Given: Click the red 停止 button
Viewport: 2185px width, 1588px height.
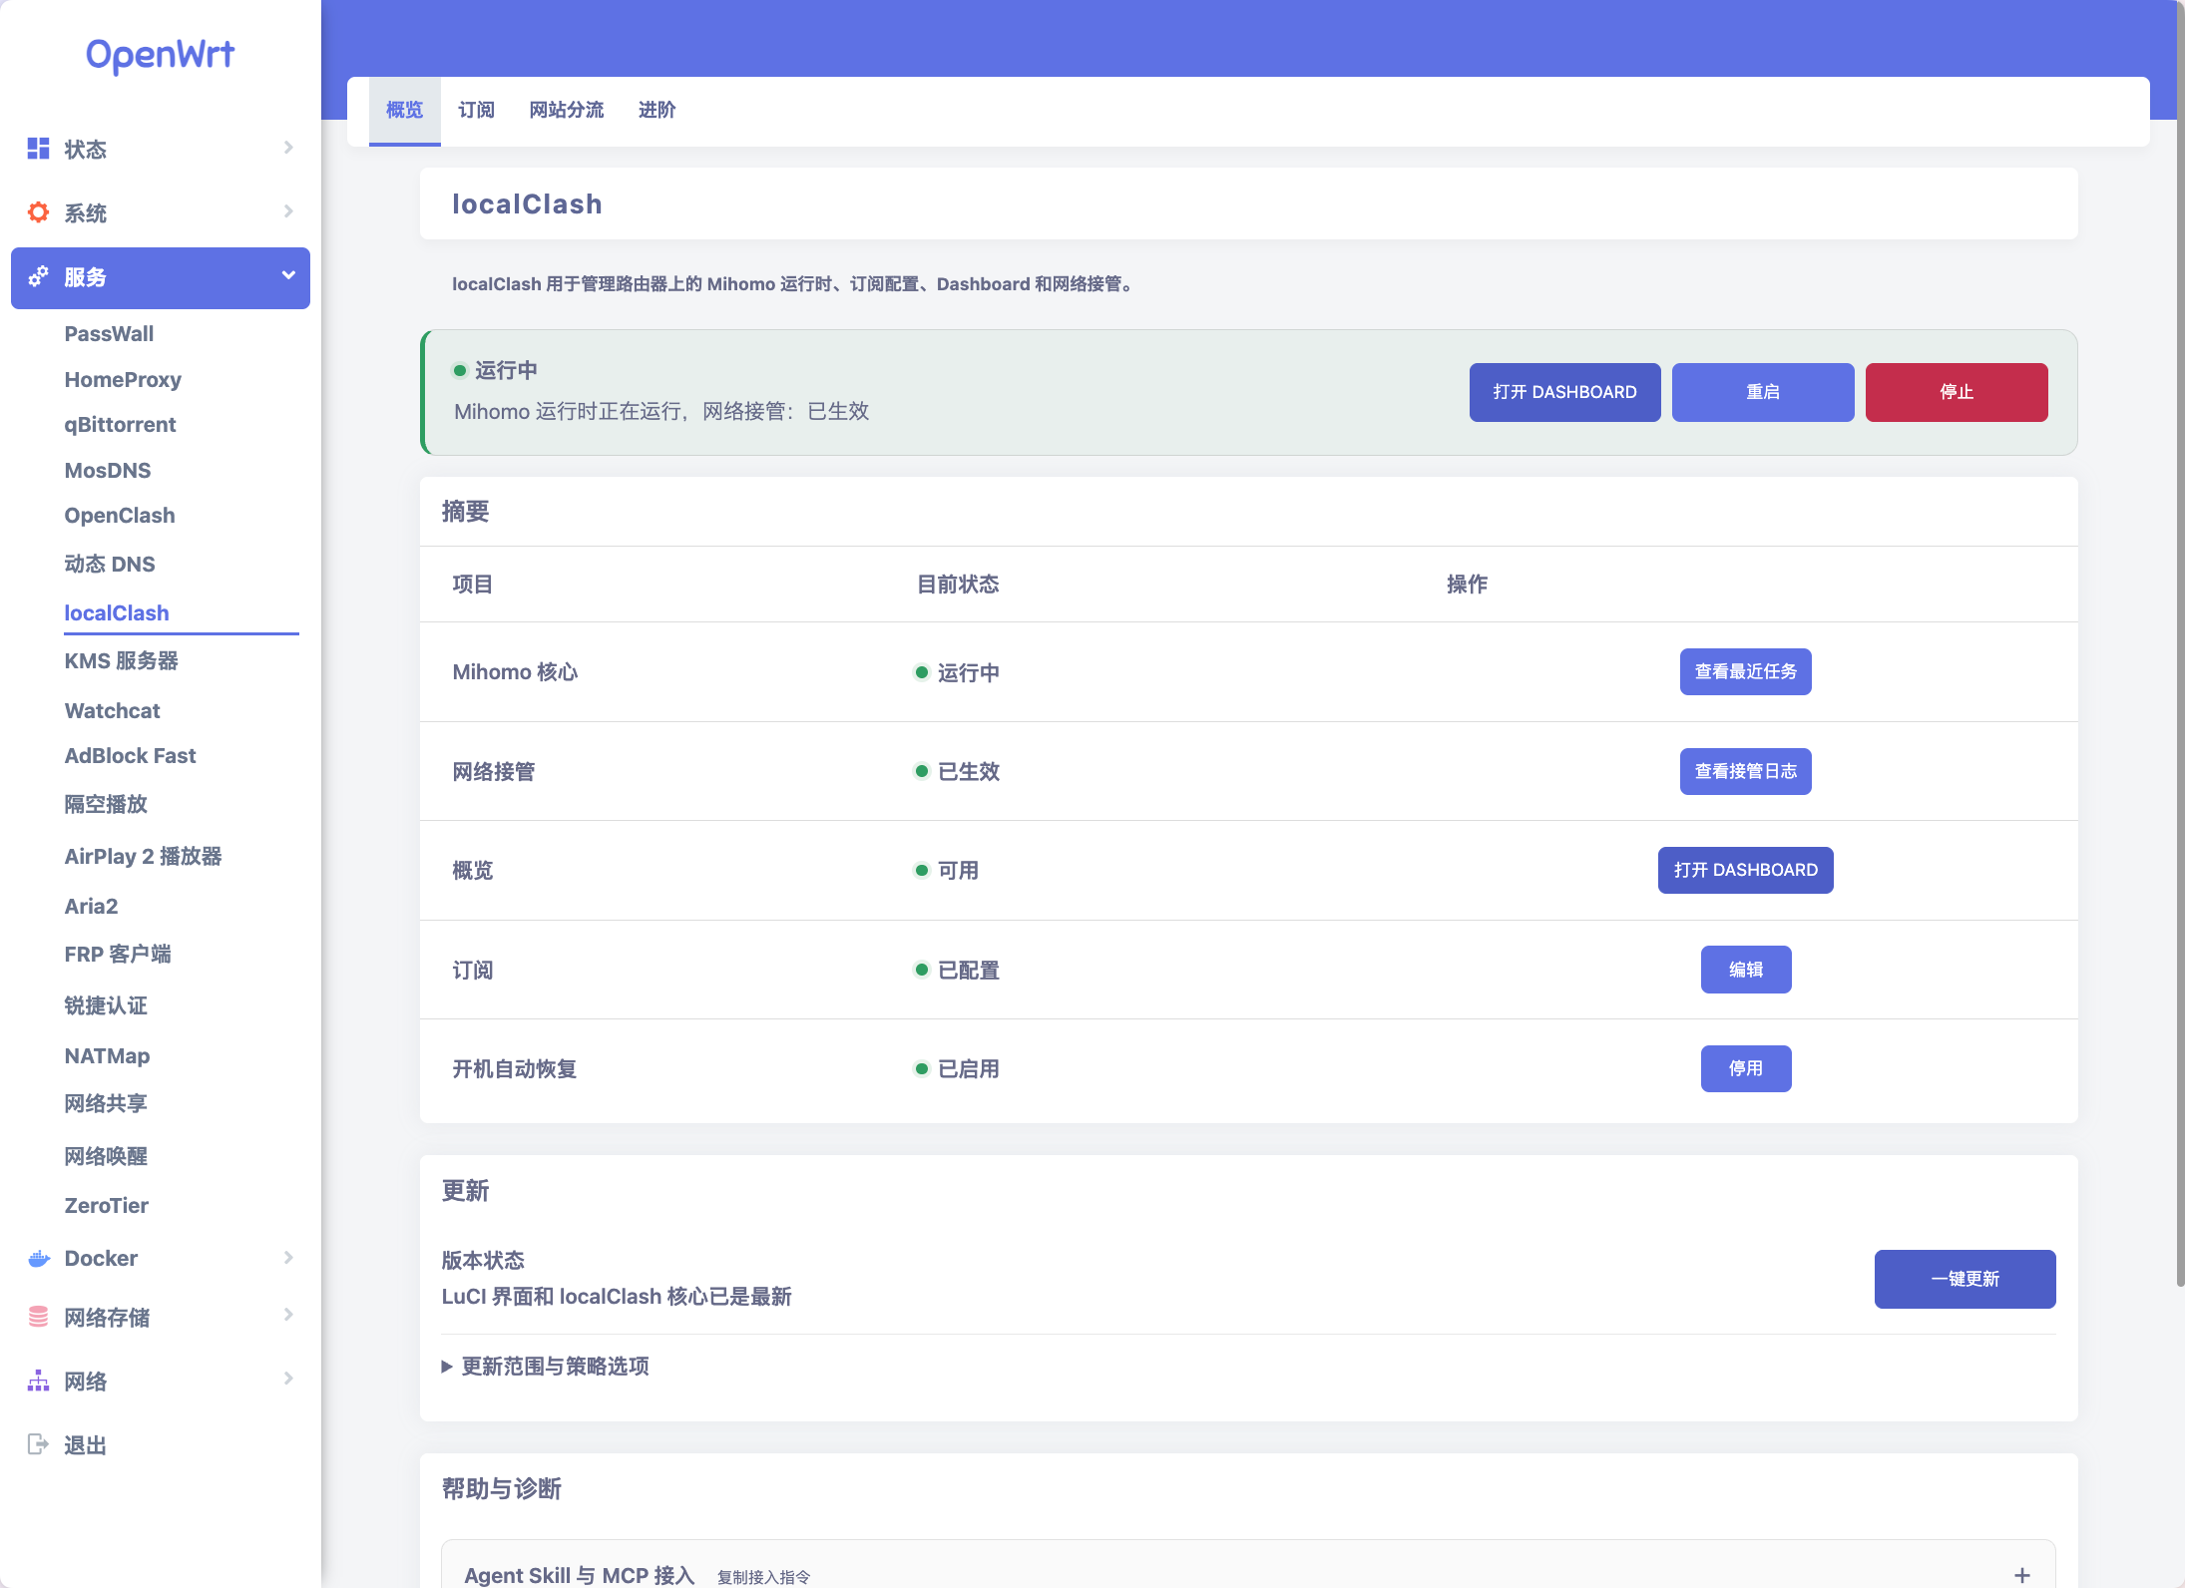Looking at the screenshot, I should coord(1956,392).
